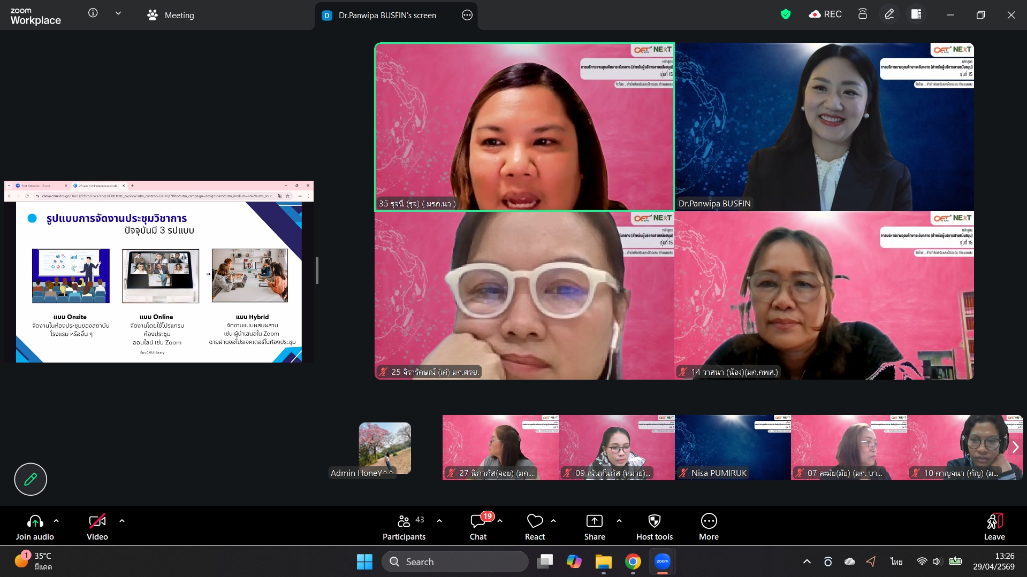
Task: Start sharing with the Share button
Action: tap(595, 527)
